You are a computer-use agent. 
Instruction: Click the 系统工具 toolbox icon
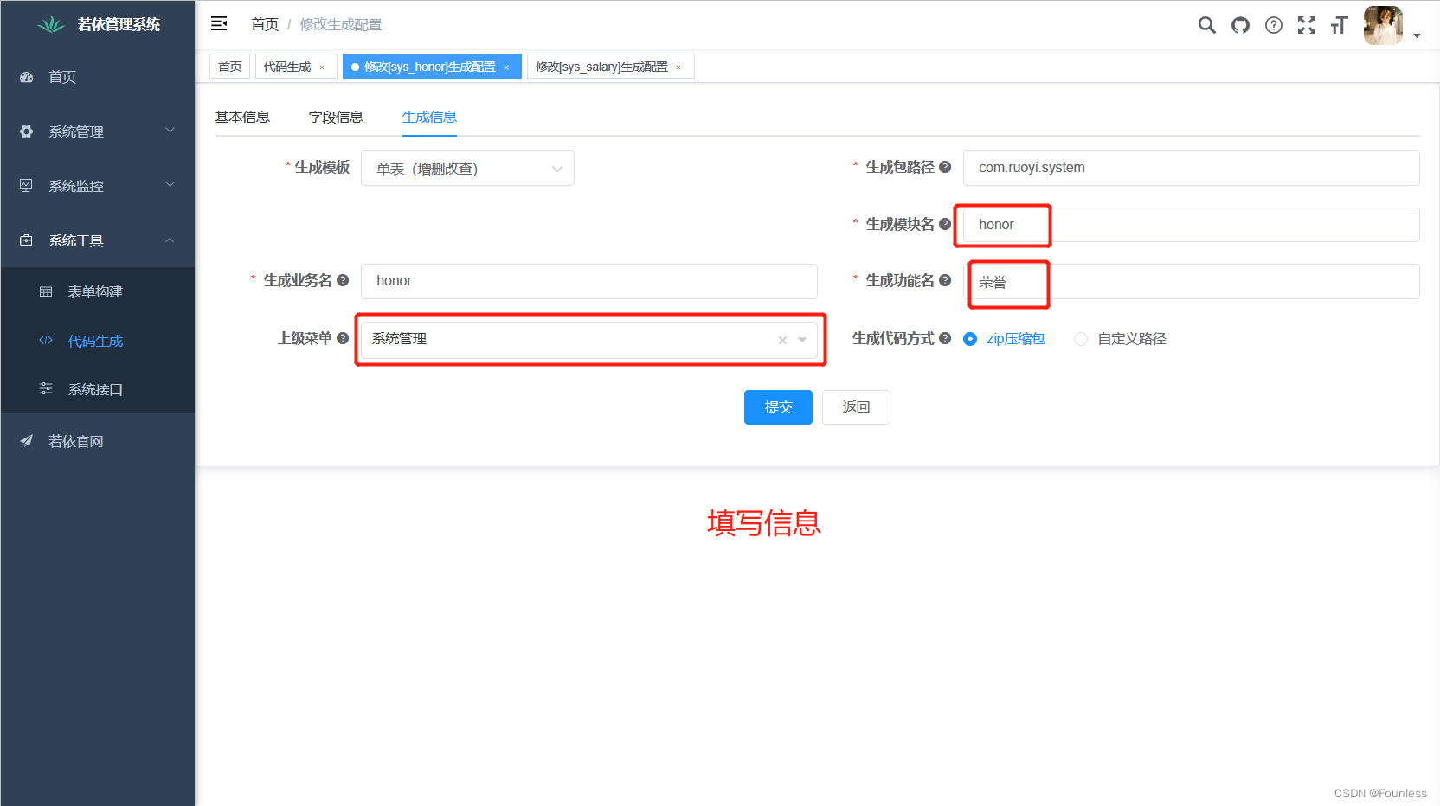[27, 240]
